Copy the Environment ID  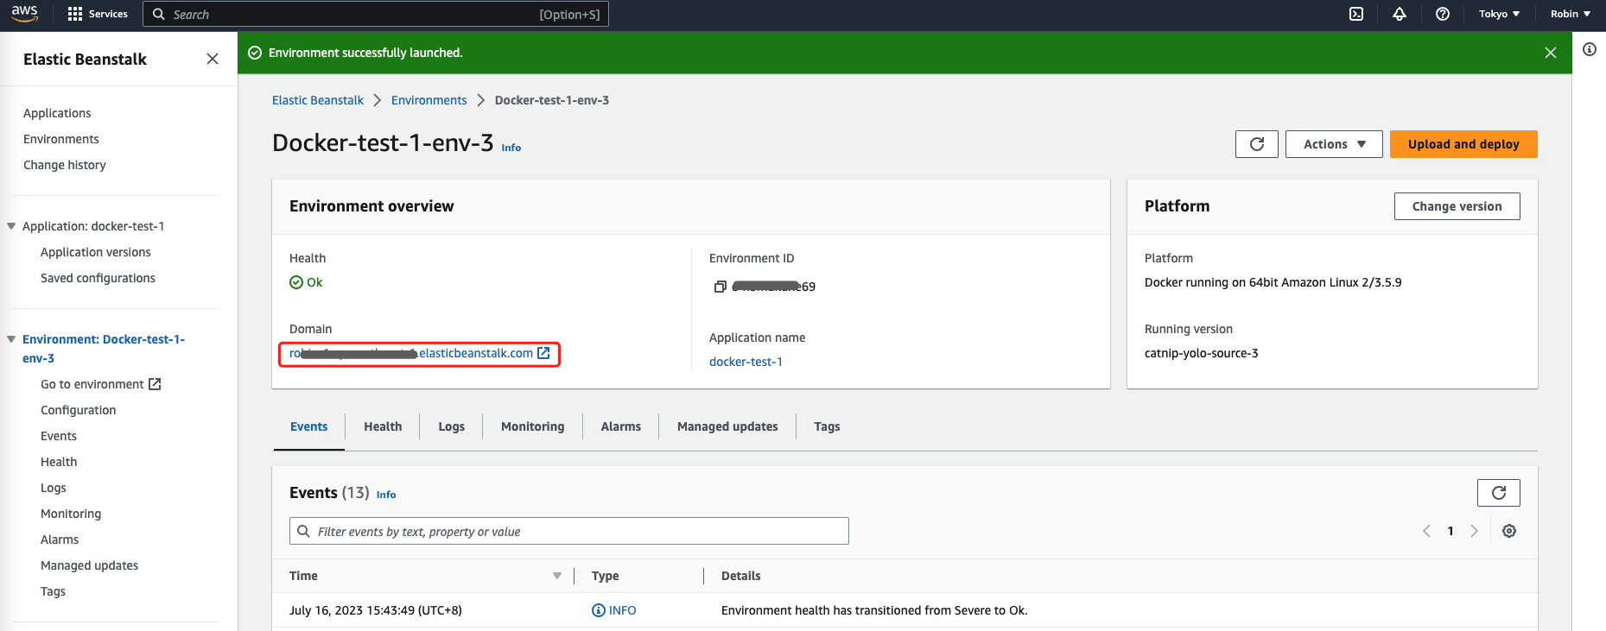[x=720, y=287]
